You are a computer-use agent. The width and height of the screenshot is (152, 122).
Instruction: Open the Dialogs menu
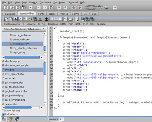(x=33, y=2)
